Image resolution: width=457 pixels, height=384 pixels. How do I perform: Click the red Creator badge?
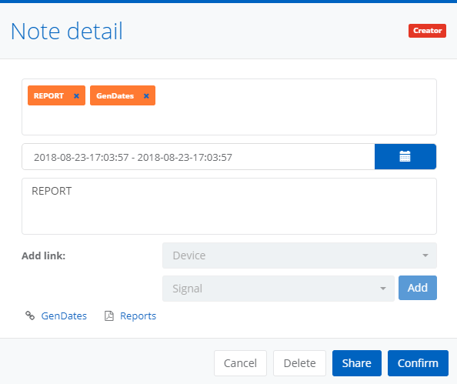(427, 31)
